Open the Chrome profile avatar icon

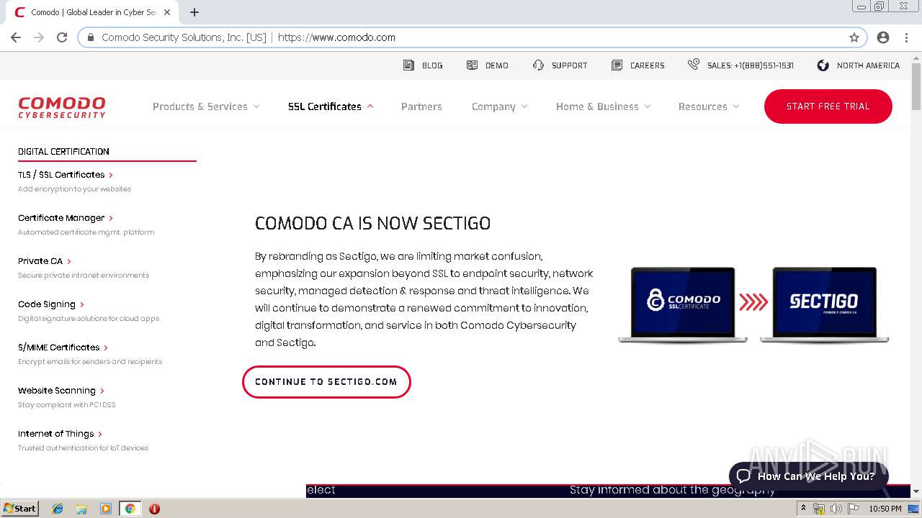point(883,37)
